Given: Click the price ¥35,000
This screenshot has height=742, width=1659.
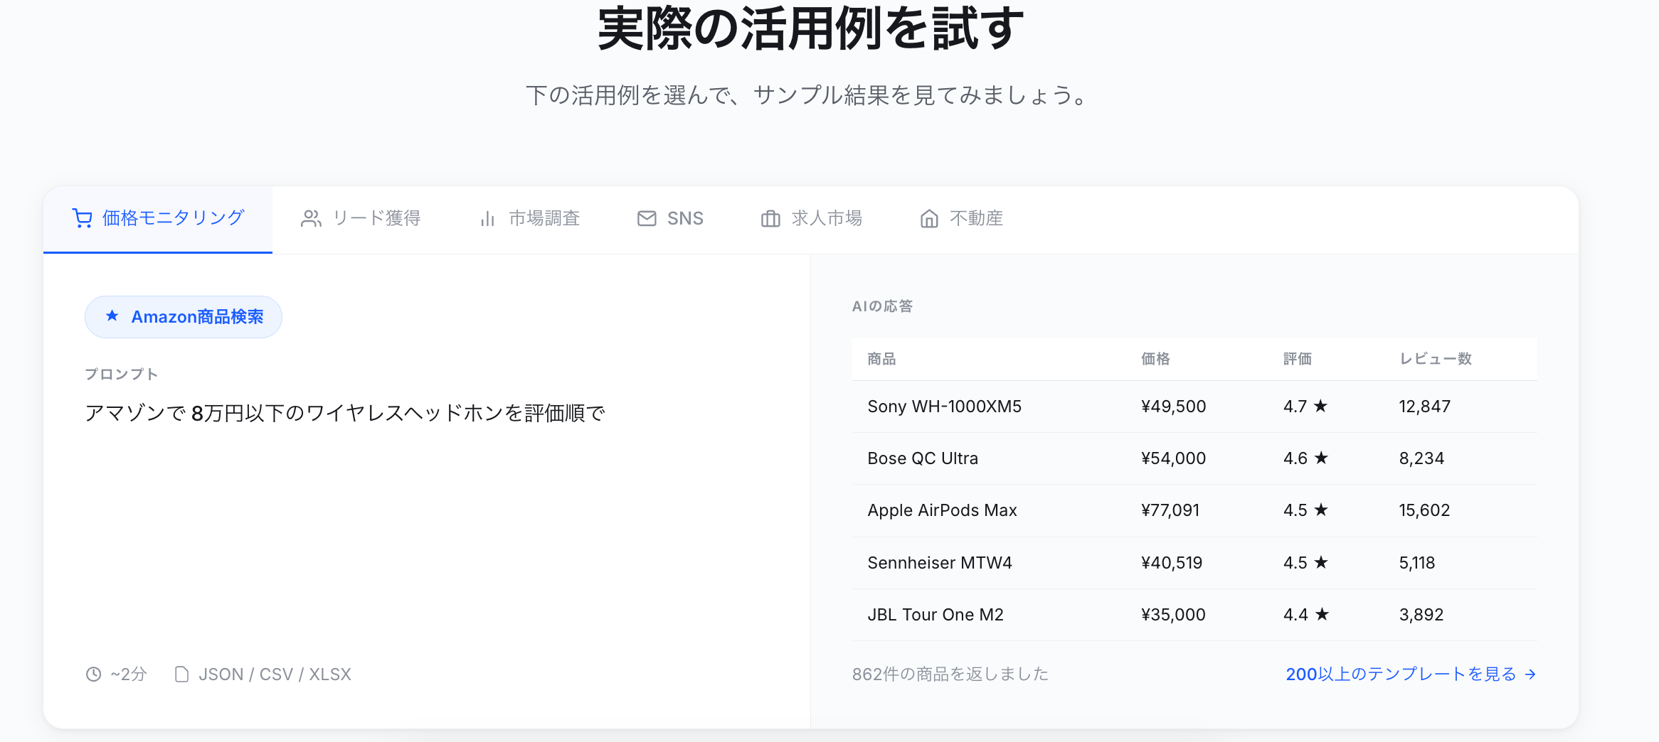Looking at the screenshot, I should pyautogui.click(x=1173, y=615).
